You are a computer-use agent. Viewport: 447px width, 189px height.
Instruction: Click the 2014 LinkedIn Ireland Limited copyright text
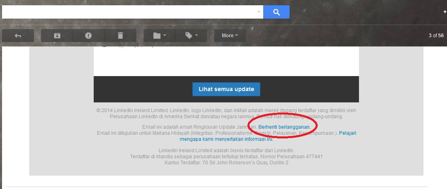pyautogui.click(x=226, y=113)
